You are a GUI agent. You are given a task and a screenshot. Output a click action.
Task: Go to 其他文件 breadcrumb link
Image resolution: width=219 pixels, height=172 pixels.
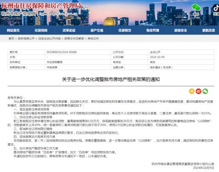coord(93,39)
